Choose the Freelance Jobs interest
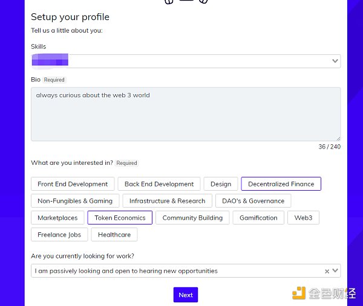The height and width of the screenshot is (306, 363). coord(59,235)
